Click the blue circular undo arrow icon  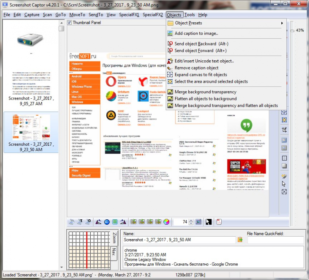[x=107, y=222]
